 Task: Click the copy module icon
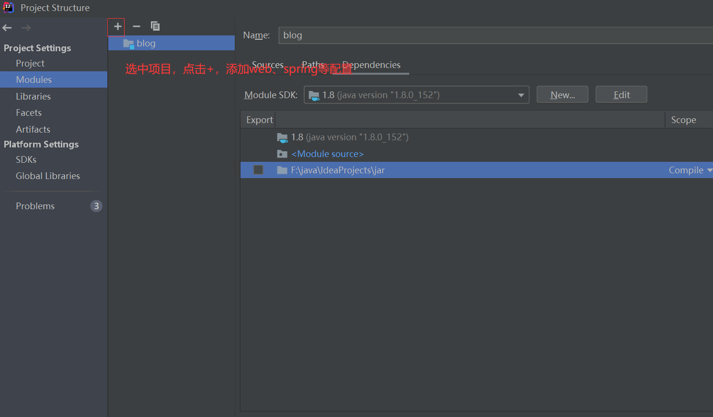(x=155, y=26)
